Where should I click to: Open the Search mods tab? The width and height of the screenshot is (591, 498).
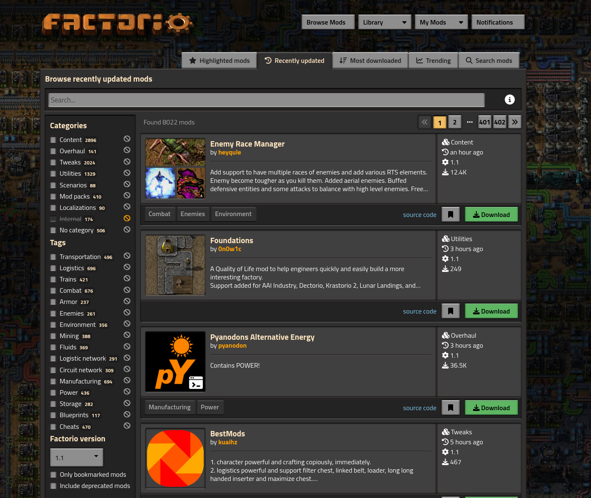point(489,60)
